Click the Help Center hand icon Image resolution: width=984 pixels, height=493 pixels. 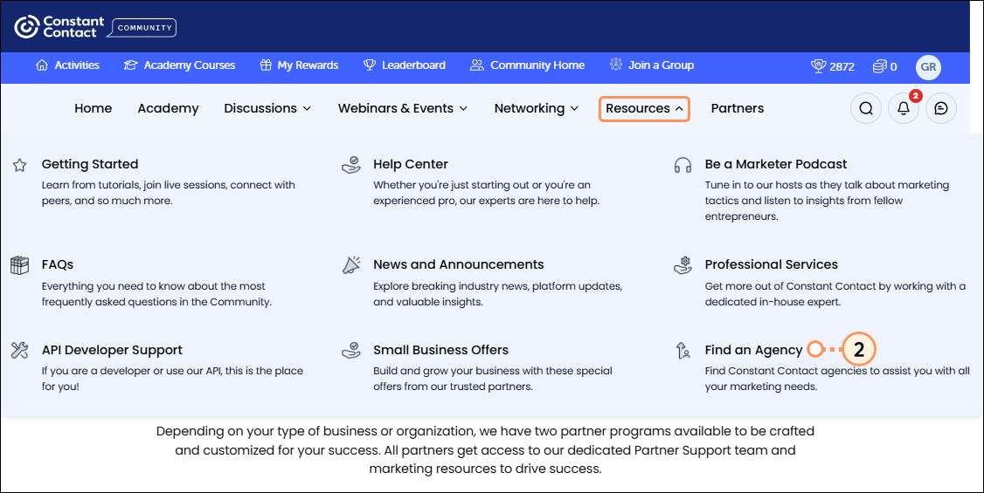click(x=350, y=165)
